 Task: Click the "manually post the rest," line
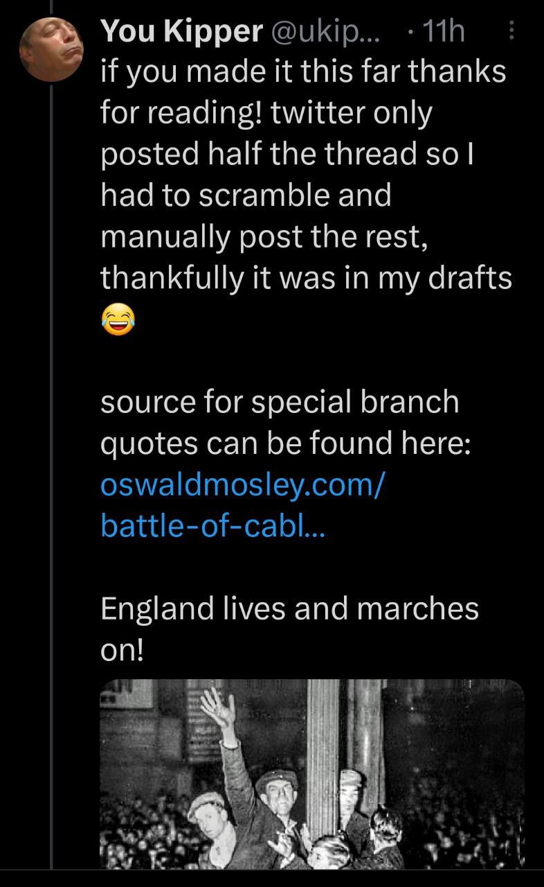262,236
